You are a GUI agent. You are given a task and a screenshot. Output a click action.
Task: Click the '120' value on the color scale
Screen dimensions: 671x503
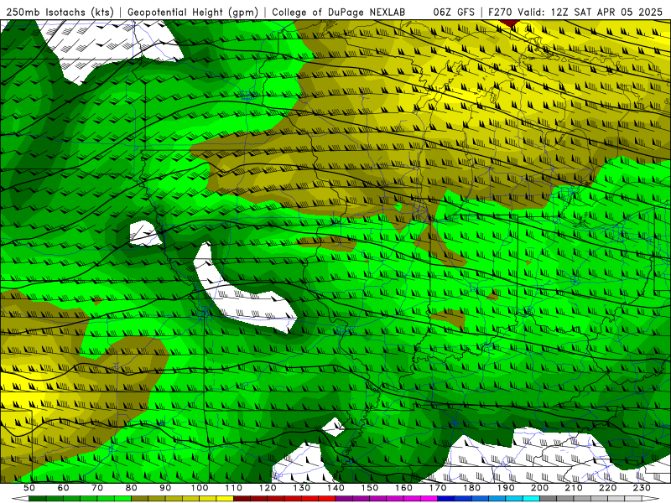268,488
